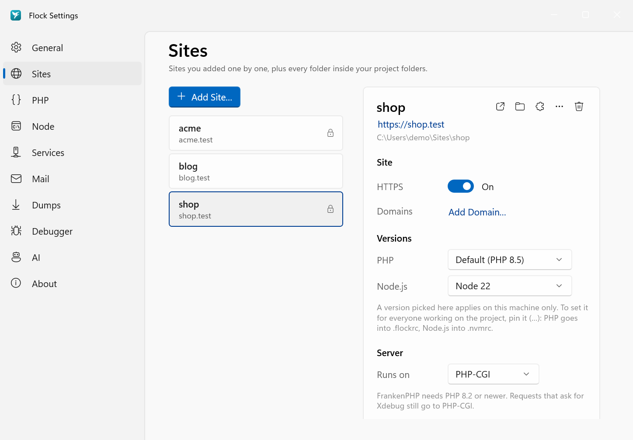The height and width of the screenshot is (440, 633).
Task: Open the shop site folder icon
Action: pyautogui.click(x=520, y=107)
